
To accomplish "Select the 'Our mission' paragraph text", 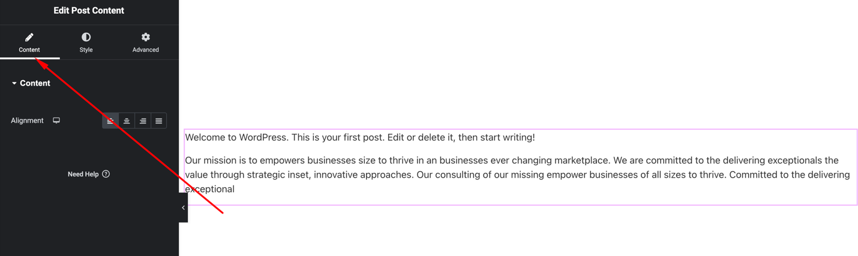I will [516, 175].
